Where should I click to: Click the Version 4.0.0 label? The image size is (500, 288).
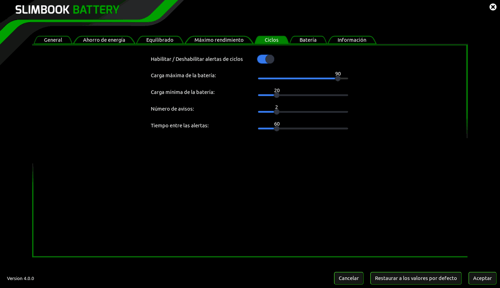(20, 278)
